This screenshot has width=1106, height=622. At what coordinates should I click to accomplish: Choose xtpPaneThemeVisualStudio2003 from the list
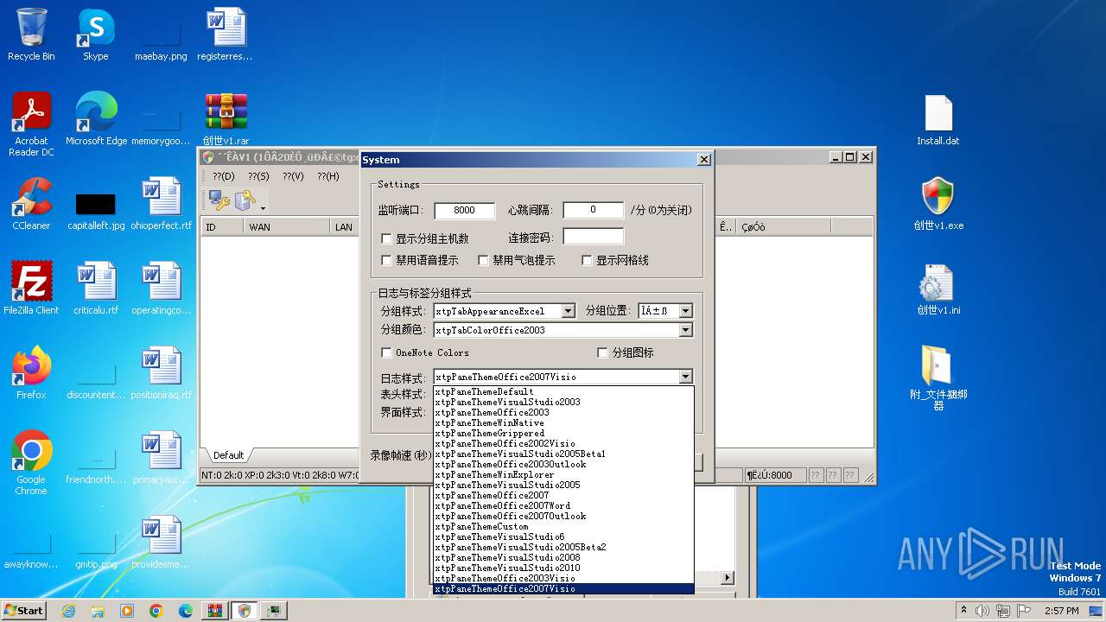click(x=563, y=403)
